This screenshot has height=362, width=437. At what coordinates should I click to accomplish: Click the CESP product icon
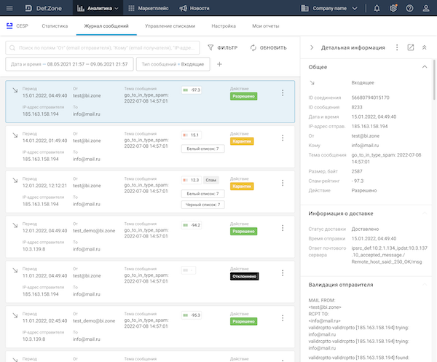click(9, 26)
